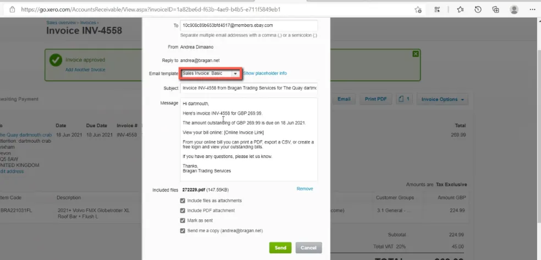Select the Reply to address andrea@bragan.net

click(x=200, y=60)
